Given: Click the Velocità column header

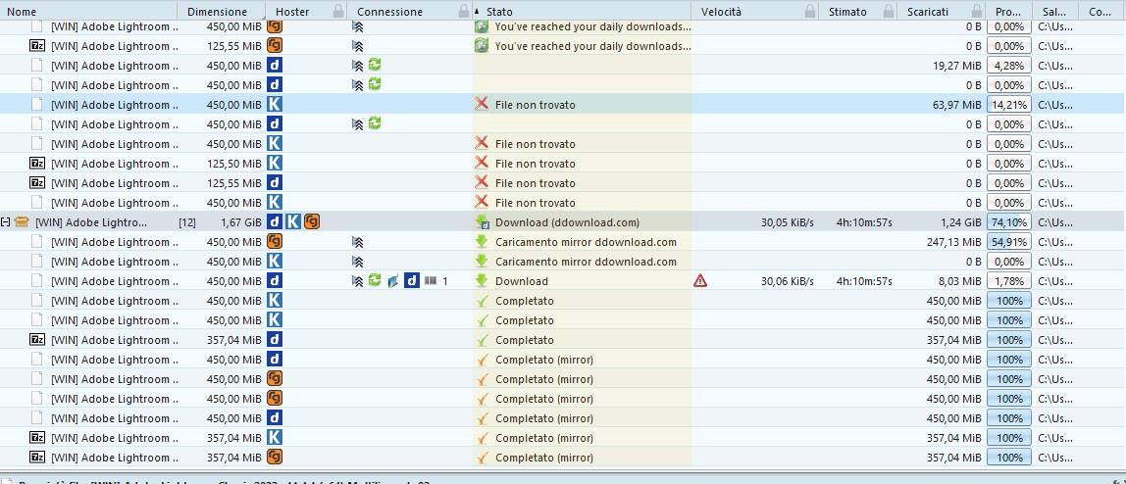Looking at the screenshot, I should [x=754, y=11].
